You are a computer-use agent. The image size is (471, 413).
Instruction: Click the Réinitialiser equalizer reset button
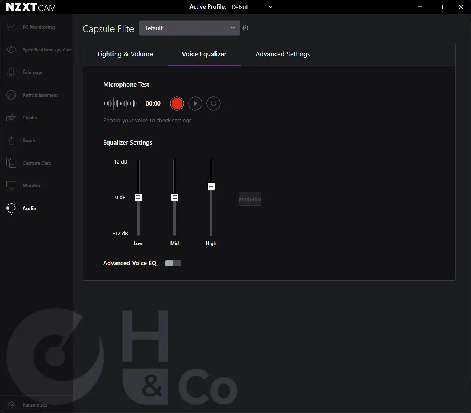[x=250, y=199]
